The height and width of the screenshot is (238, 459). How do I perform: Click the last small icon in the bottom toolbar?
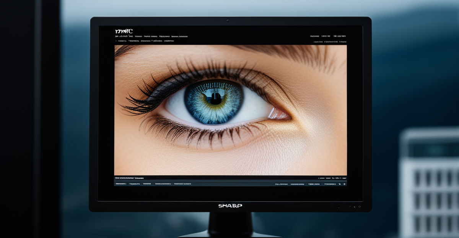pos(344,184)
